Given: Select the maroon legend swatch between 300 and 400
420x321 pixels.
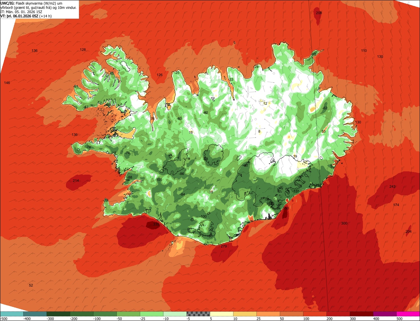Looking at the screenshot, I should point(361,313).
